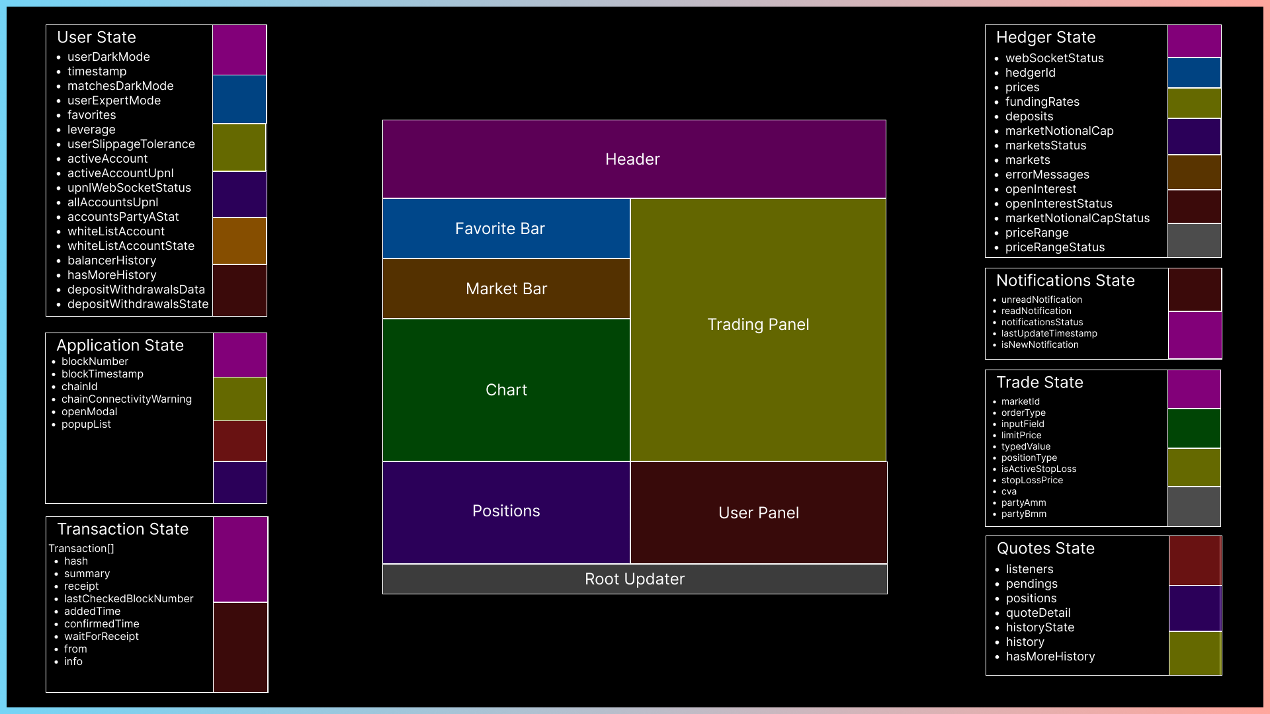Click the Root Updater bar
This screenshot has height=714, width=1270.
coord(634,579)
